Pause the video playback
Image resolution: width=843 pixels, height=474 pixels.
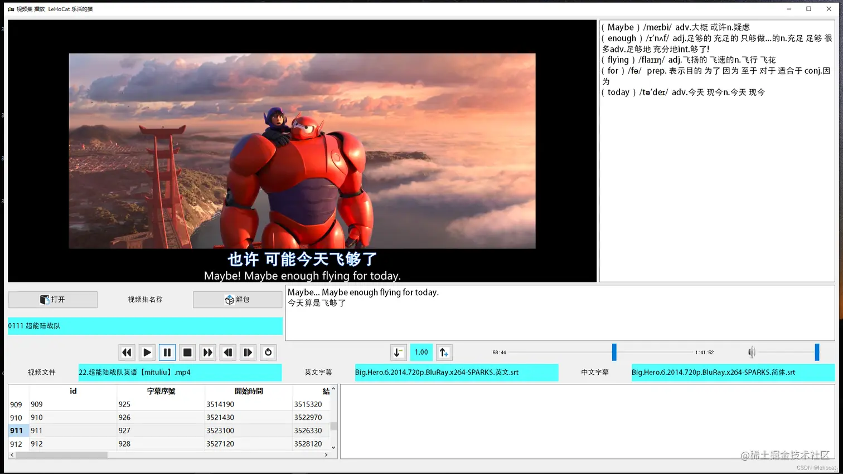point(167,353)
